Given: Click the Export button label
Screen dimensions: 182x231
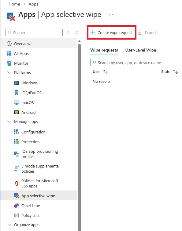Looking at the screenshot, I should 150,33.
